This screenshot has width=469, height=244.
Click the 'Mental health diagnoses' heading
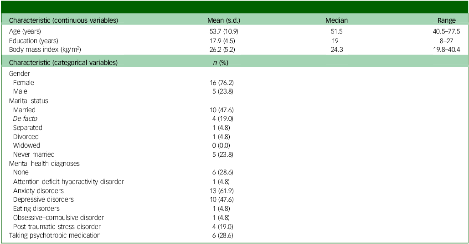click(44, 164)
